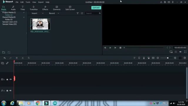Click the green EXPORT button
The image size is (188, 106).
click(96, 8)
